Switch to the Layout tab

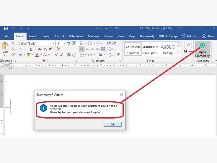click(x=59, y=36)
